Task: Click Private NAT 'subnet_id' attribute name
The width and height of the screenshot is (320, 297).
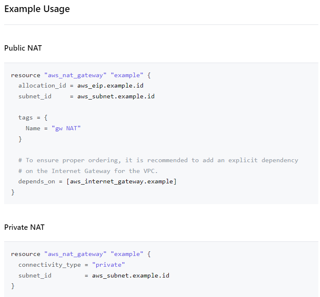Action: [34, 275]
